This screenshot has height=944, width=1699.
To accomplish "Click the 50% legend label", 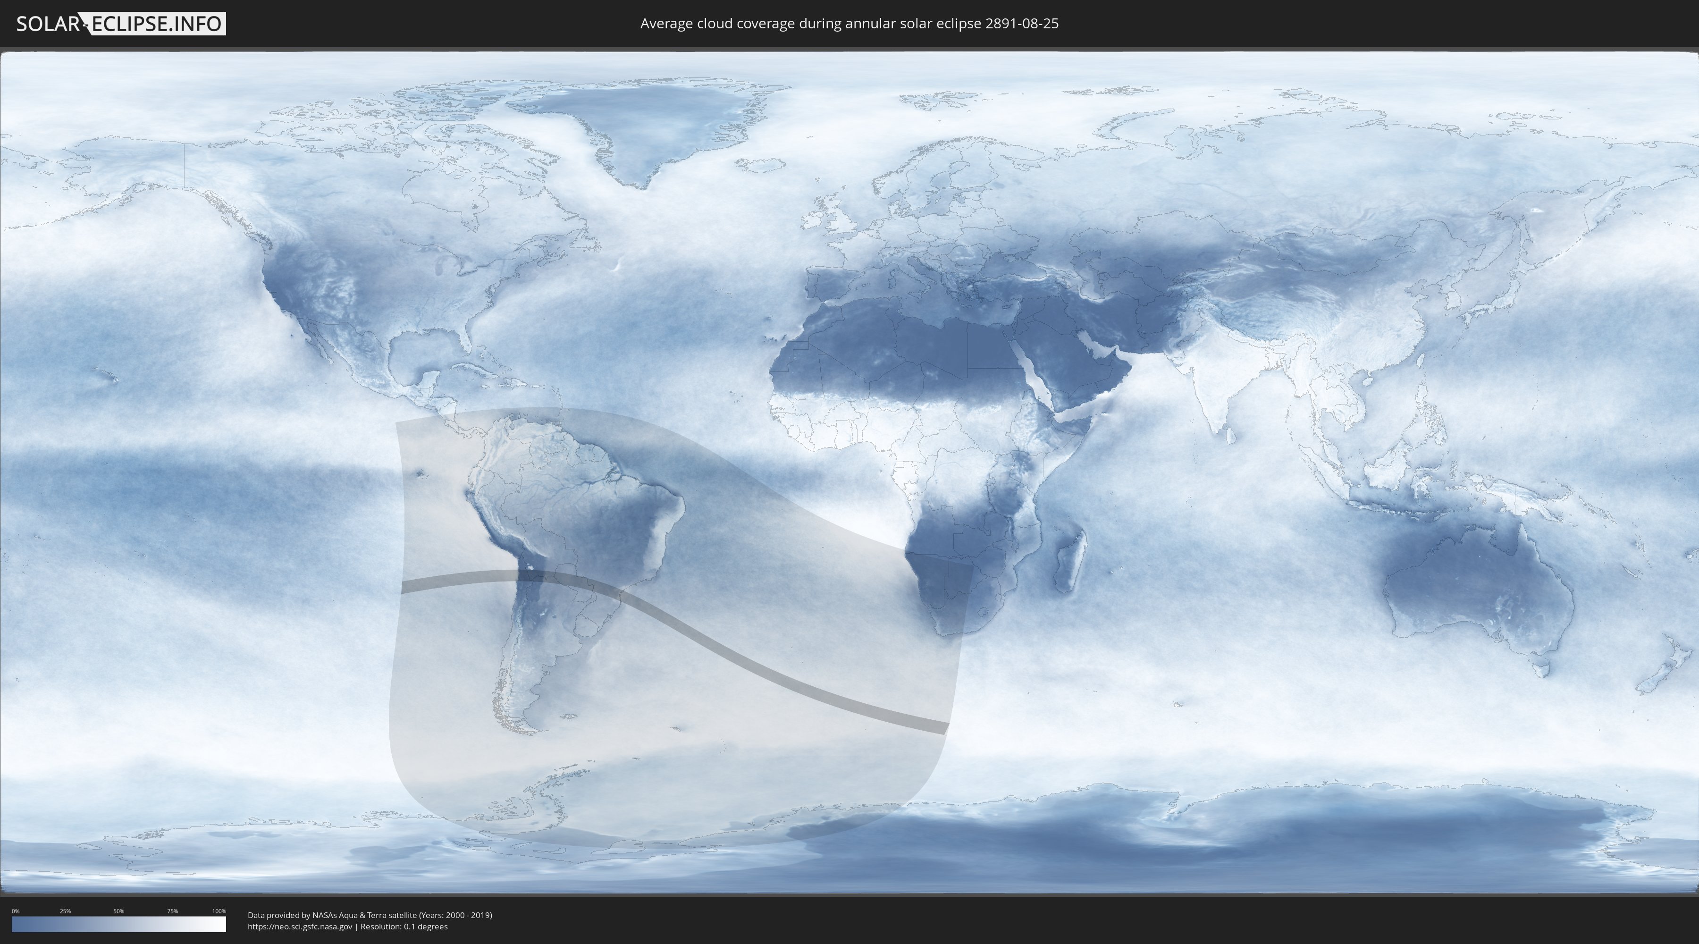I will pos(119,911).
